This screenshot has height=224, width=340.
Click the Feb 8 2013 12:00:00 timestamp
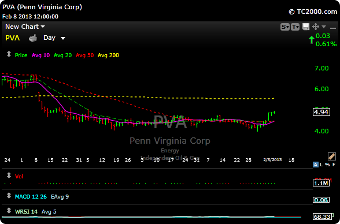tap(30, 17)
